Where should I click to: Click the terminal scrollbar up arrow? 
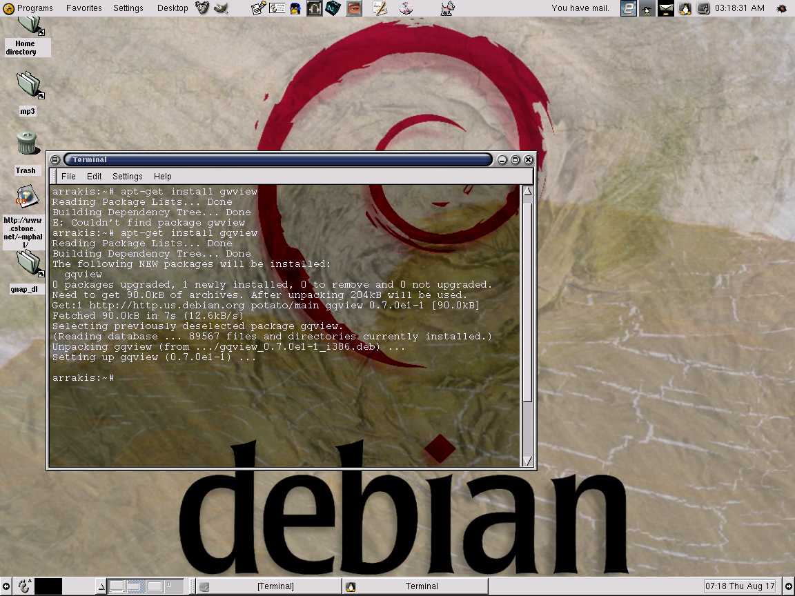tap(527, 192)
